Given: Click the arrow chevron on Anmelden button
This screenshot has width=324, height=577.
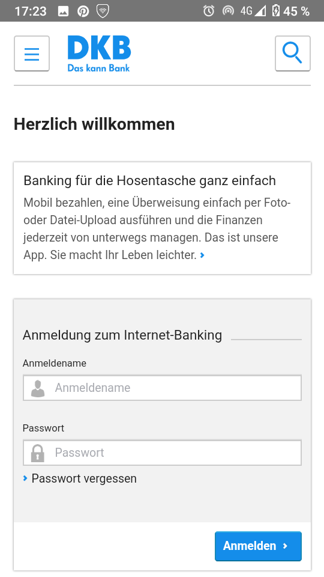Looking at the screenshot, I should 285,546.
